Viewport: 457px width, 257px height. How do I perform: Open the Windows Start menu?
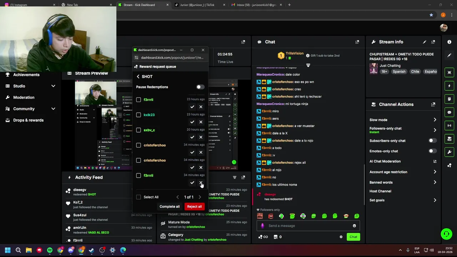point(7,250)
